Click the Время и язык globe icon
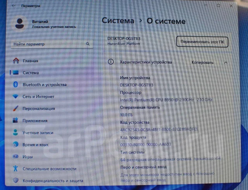The width and height of the screenshot is (248, 190). pos(15,144)
